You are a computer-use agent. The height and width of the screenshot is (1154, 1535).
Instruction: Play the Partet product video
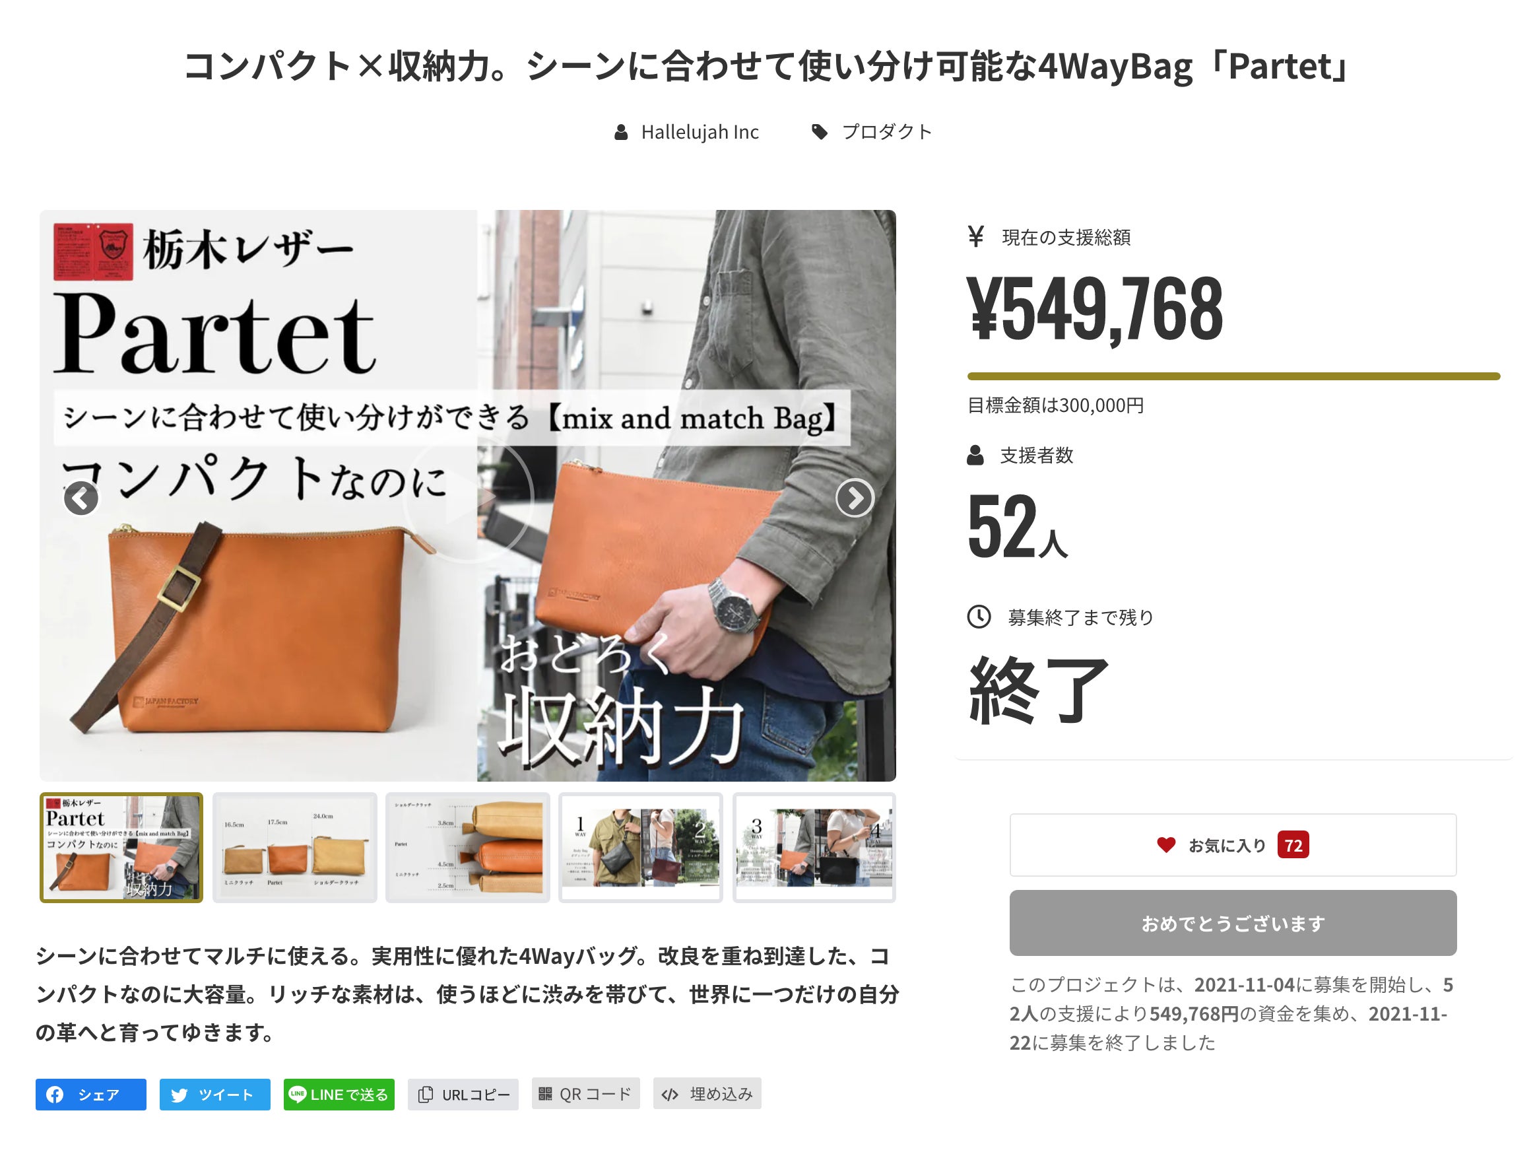point(468,498)
